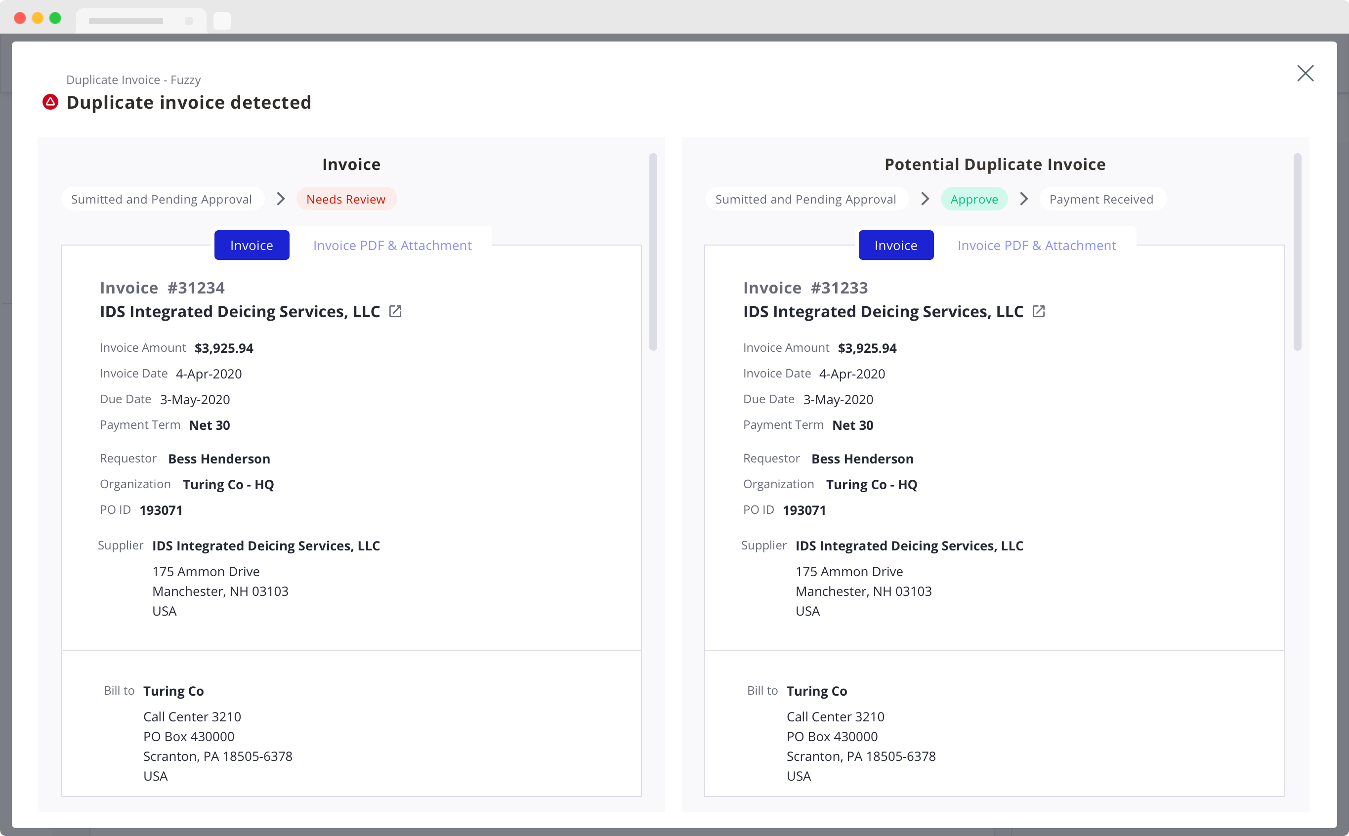1349x836 pixels.
Task: Click left Requestor Bess Henderson
Action: (x=219, y=459)
